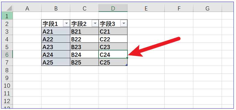Select cell A24
The height and width of the screenshot is (110, 236).
[x=56, y=54]
